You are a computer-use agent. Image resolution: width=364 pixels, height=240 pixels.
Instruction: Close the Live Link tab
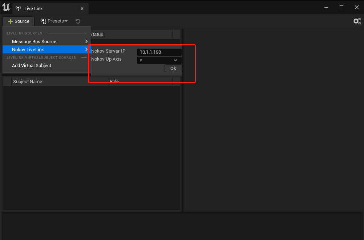tap(82, 9)
